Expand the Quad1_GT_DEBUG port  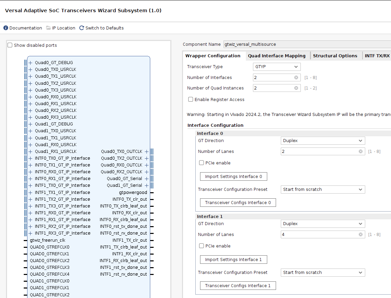pyautogui.click(x=31, y=124)
